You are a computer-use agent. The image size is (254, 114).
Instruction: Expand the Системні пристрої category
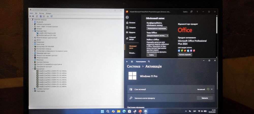(x=33, y=89)
